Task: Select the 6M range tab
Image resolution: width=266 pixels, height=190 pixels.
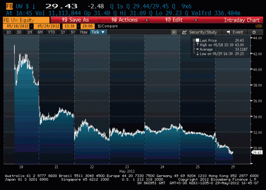Action: [x=40, y=32]
